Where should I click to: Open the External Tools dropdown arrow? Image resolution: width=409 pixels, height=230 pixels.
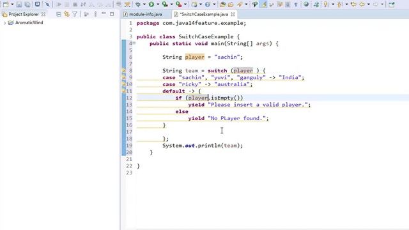pyautogui.click(x=185, y=4)
